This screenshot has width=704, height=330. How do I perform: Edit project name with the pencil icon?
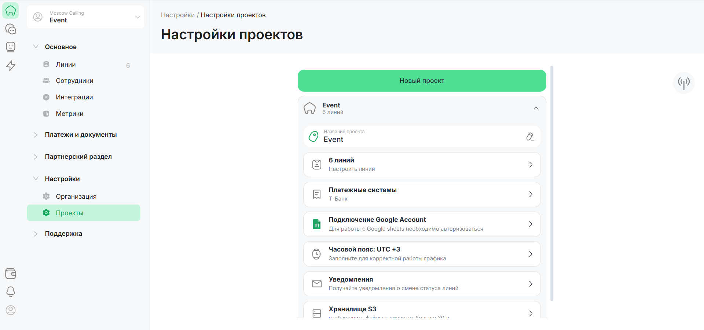[x=530, y=137]
